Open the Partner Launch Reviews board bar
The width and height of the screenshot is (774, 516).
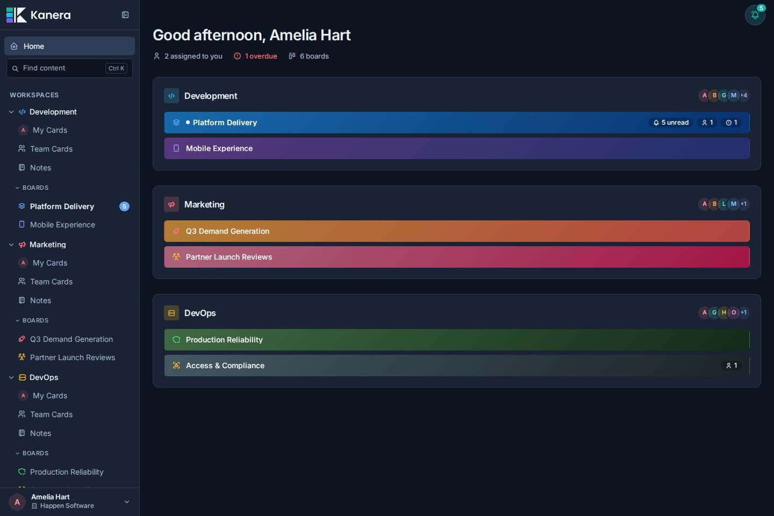coord(457,257)
